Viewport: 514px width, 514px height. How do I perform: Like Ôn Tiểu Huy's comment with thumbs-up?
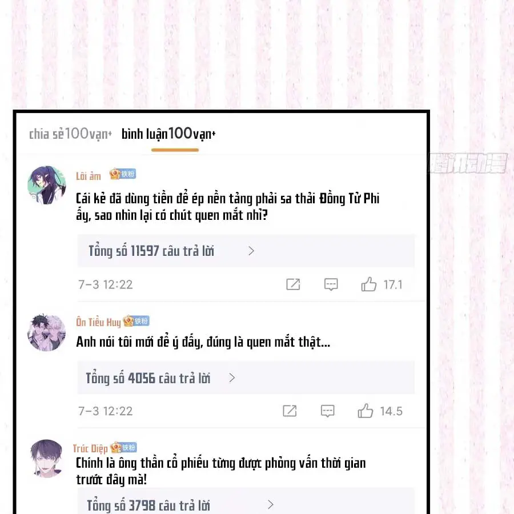click(365, 411)
